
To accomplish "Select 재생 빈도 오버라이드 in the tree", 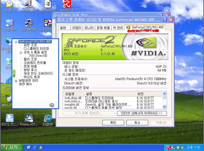I will click(x=38, y=73).
